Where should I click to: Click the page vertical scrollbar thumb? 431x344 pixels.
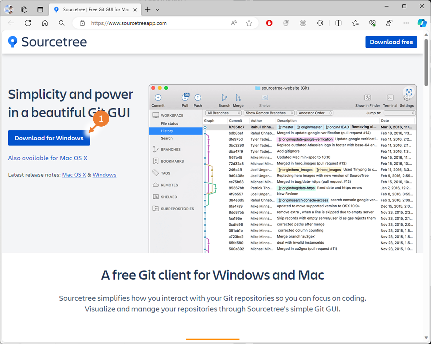coord(426,62)
